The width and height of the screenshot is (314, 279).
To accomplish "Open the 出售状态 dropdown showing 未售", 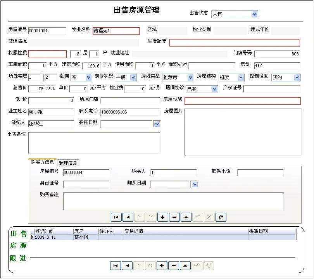I will (x=254, y=14).
